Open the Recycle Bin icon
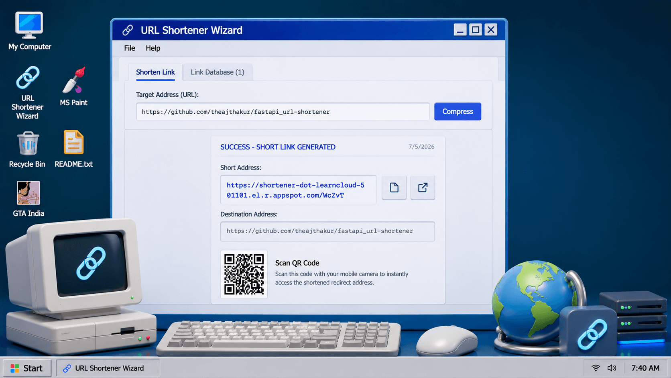The width and height of the screenshot is (671, 378). click(x=27, y=149)
